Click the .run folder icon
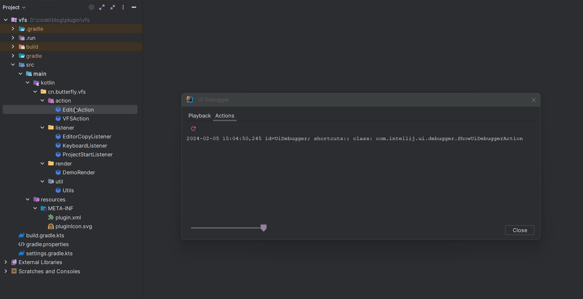Image resolution: width=583 pixels, height=299 pixels. tap(22, 38)
